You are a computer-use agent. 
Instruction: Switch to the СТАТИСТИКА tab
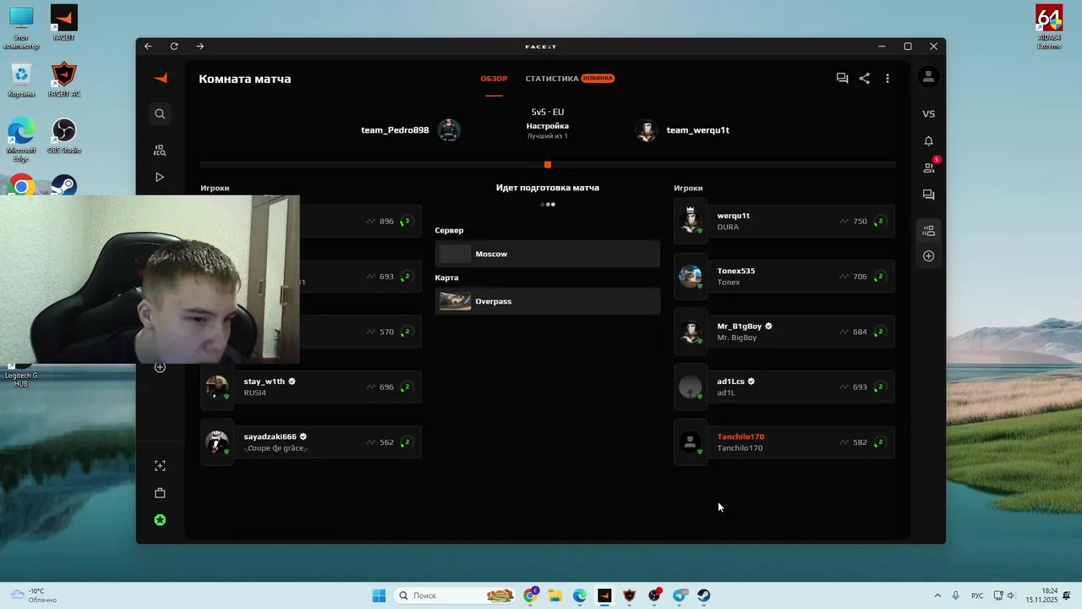552,79
